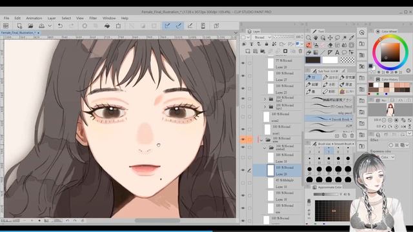Toggle the snap-to-special-ruler toolbar button
413x232 pixels.
coord(178,26)
